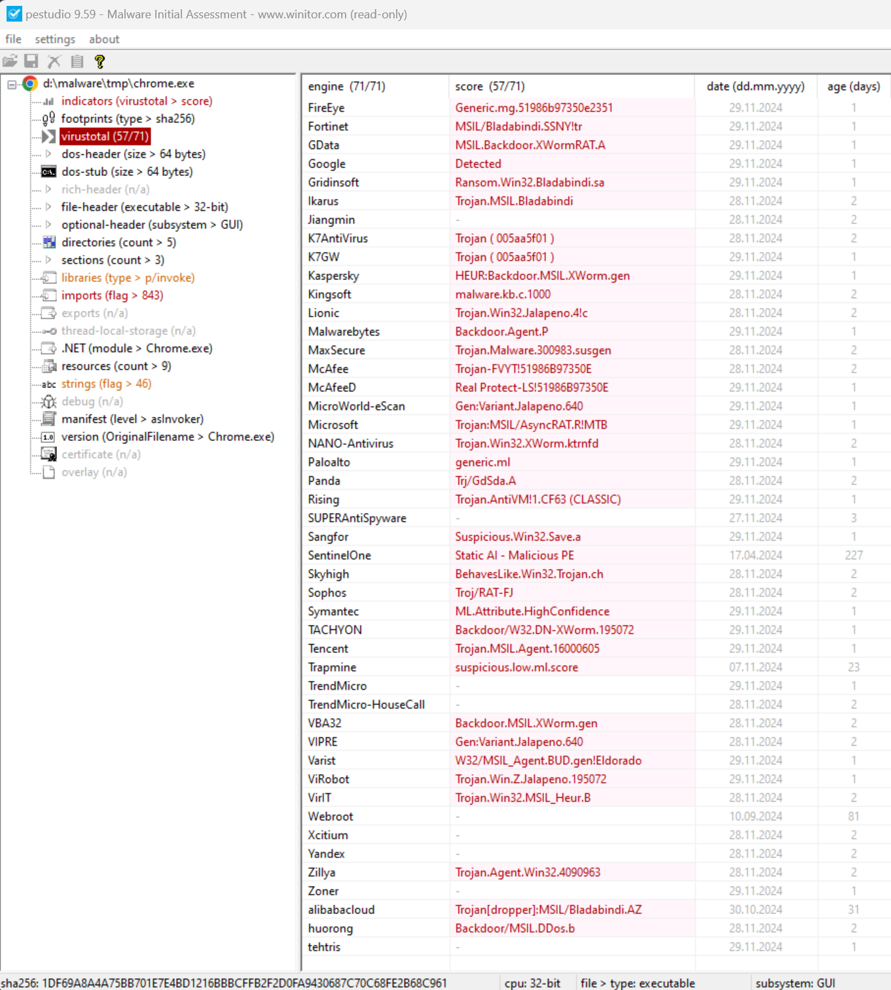
Task: Open a file using the open-folder toolbar icon
Action: 10,61
